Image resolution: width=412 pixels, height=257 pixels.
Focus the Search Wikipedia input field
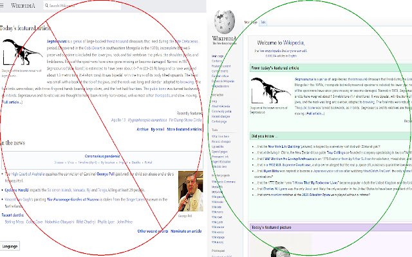82,5
